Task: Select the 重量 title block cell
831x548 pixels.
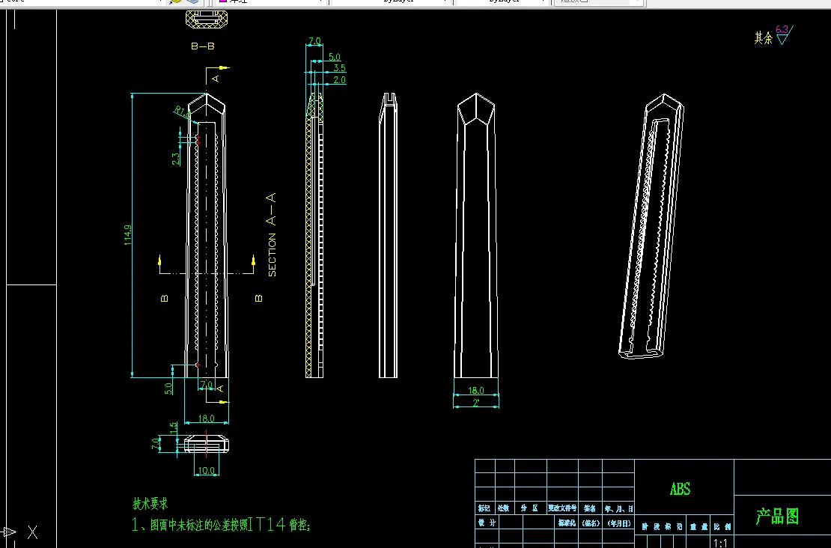Action: [699, 526]
